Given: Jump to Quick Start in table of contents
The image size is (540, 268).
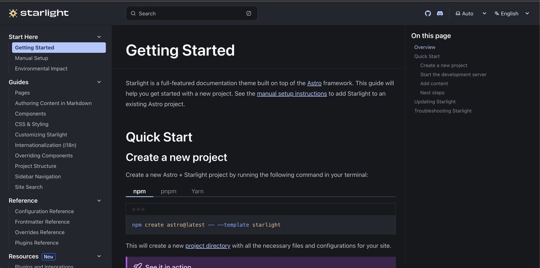Looking at the screenshot, I should point(427,56).
